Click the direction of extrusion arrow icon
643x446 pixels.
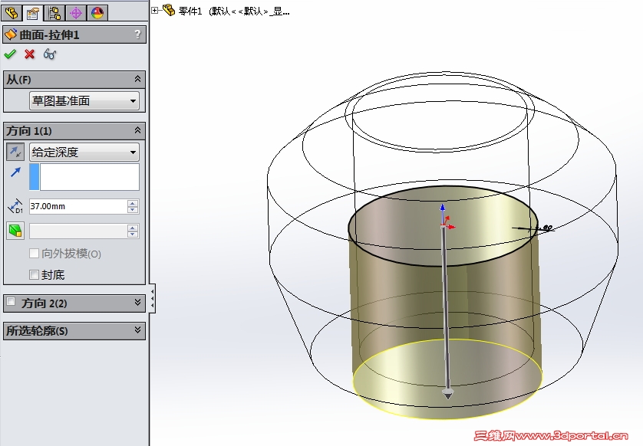(15, 172)
